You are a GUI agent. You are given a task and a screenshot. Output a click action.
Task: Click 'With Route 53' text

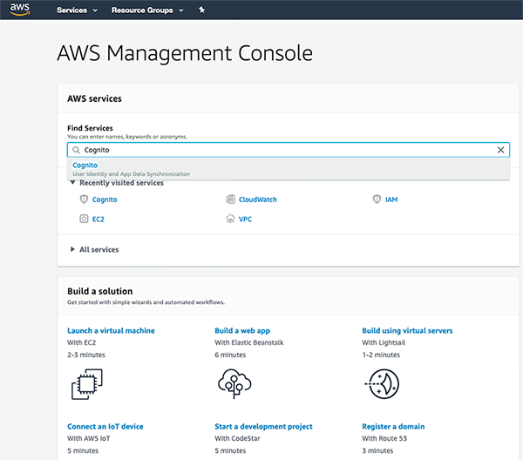384,439
